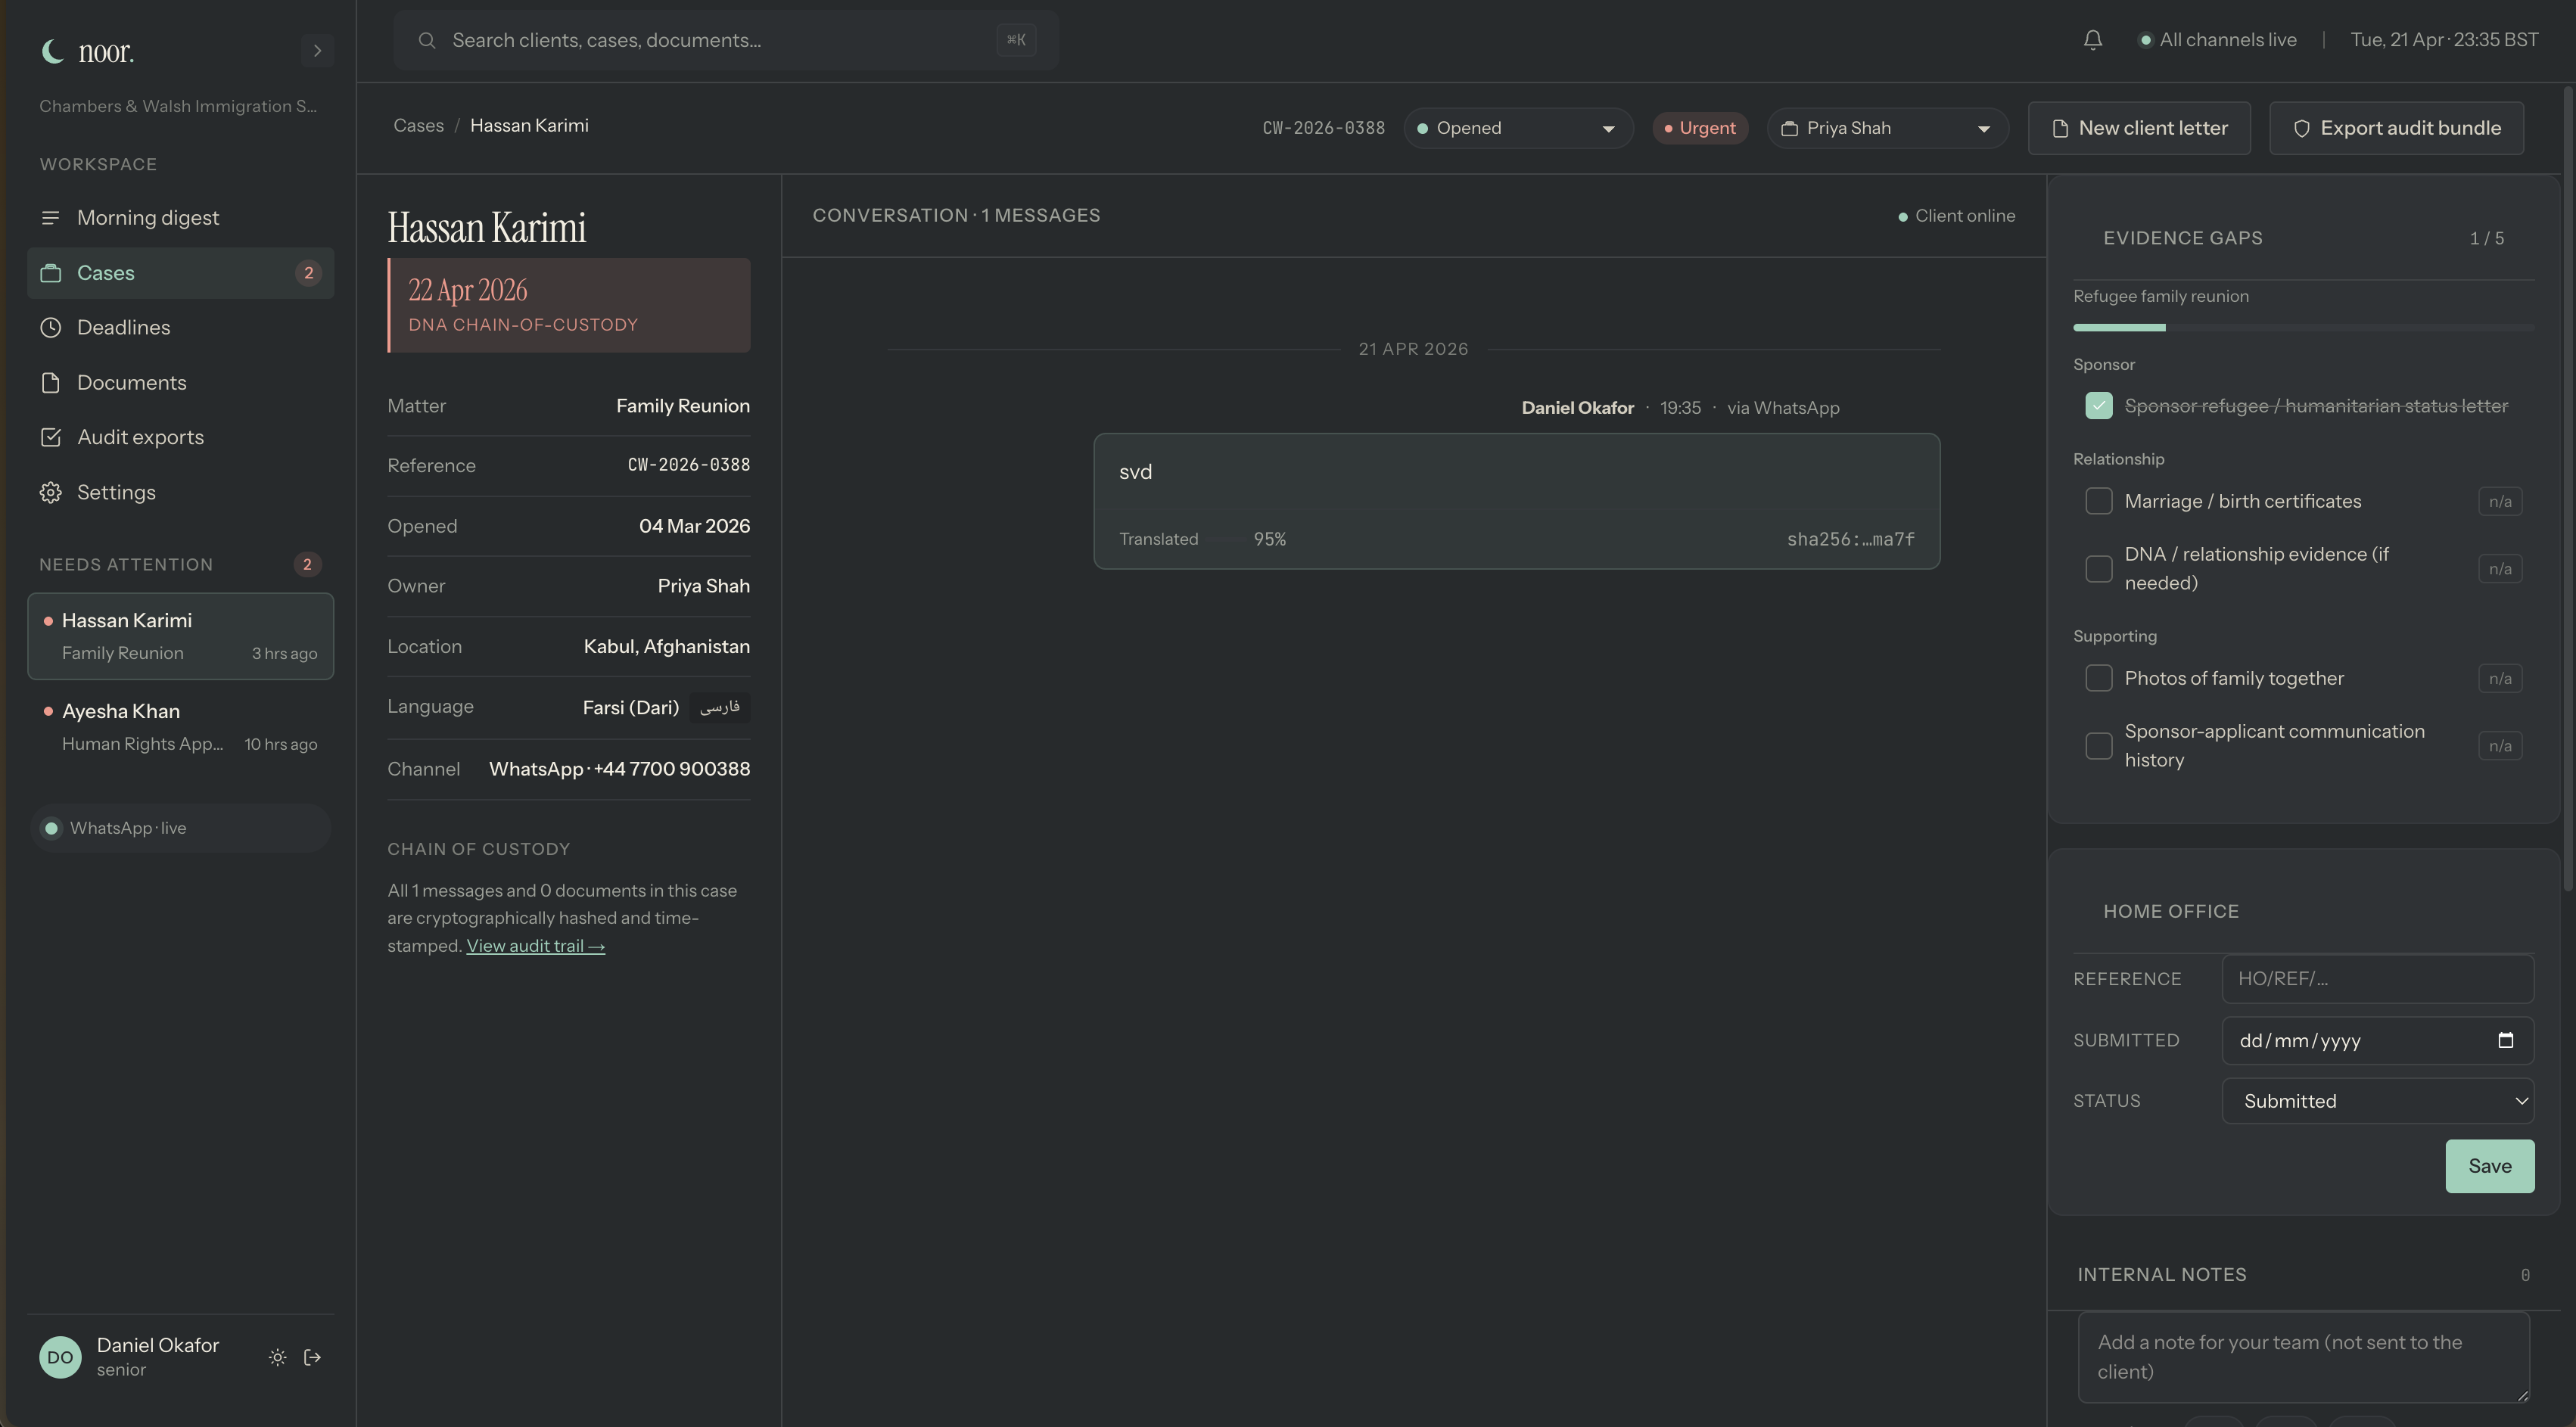Click the WhatsApp live status pill
This screenshot has width=2576, height=1427.
point(180,828)
